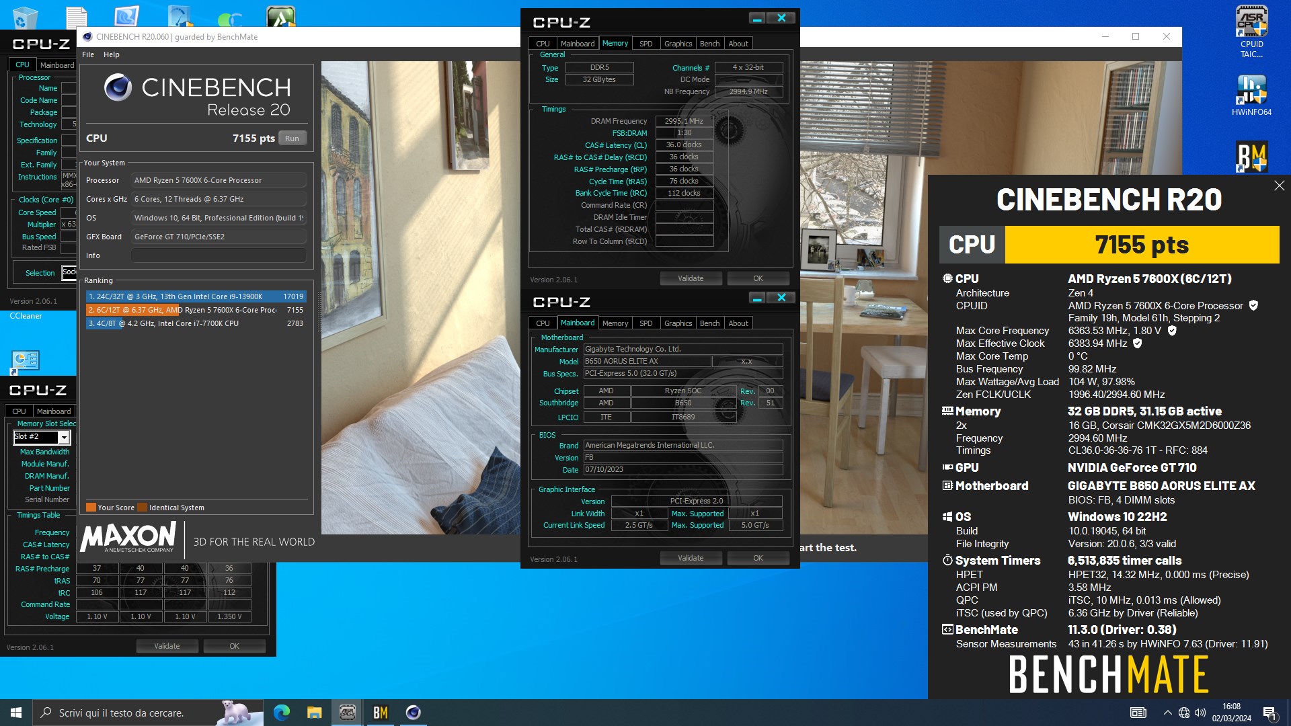Open the taskbar clock showing 16:08

coord(1231,713)
